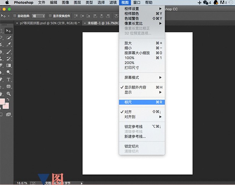Choose 新建参考线... new guide
This screenshot has width=235, height=185.
(142, 136)
